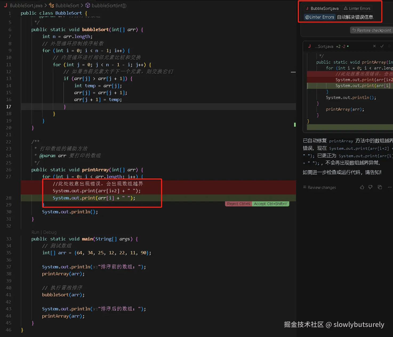Viewport: 393px width, 337px height.
Task: Click printArray(arr); inside the diff card
Action: (345, 109)
